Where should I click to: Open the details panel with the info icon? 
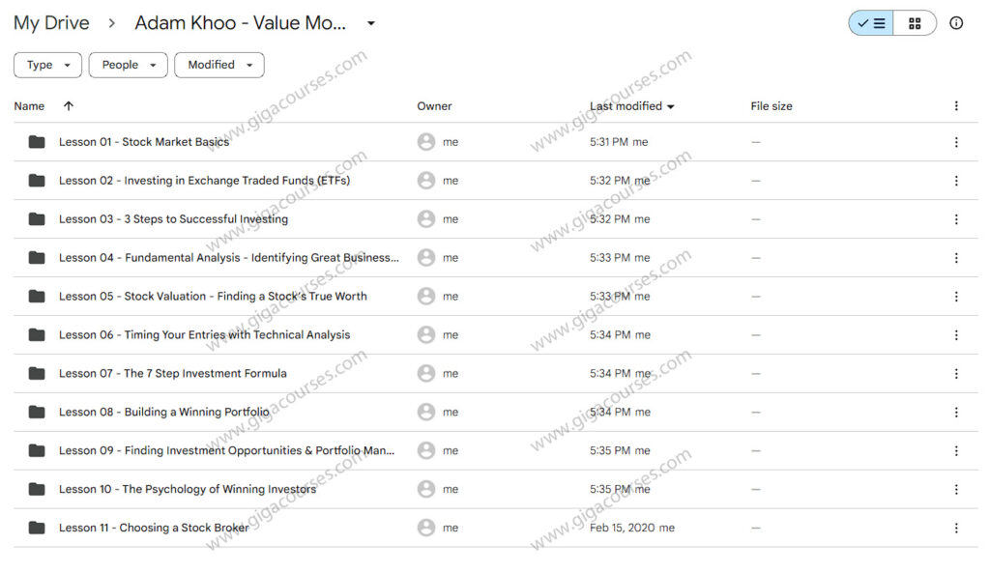pyautogui.click(x=957, y=23)
